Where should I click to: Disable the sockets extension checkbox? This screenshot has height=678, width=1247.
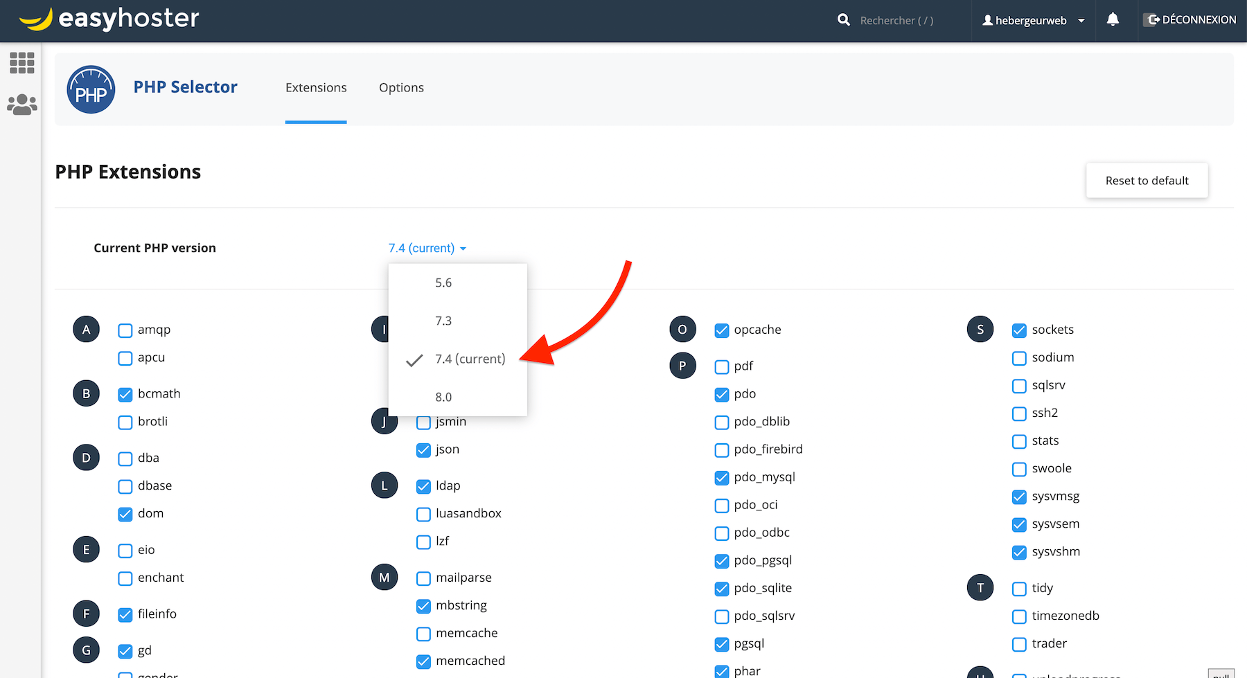coord(1019,330)
